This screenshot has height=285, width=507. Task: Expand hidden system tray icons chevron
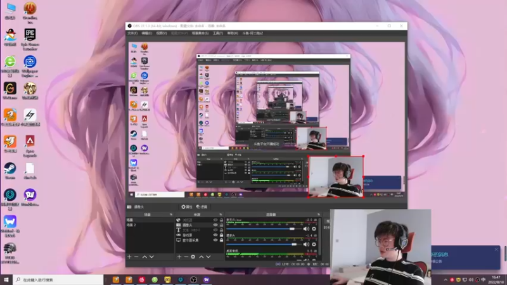pyautogui.click(x=446, y=280)
